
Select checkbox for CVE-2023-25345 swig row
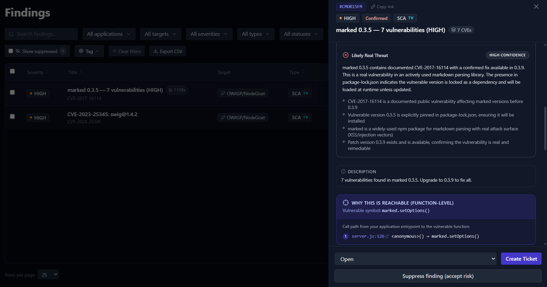(x=13, y=116)
